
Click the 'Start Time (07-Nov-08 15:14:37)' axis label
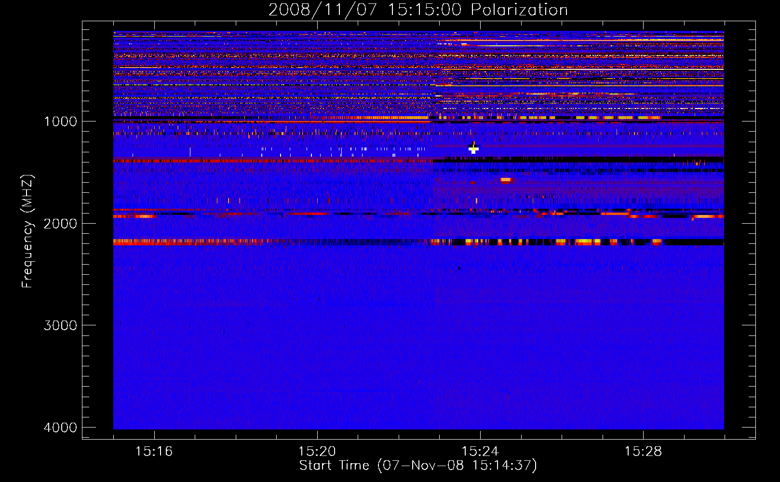[x=418, y=466]
